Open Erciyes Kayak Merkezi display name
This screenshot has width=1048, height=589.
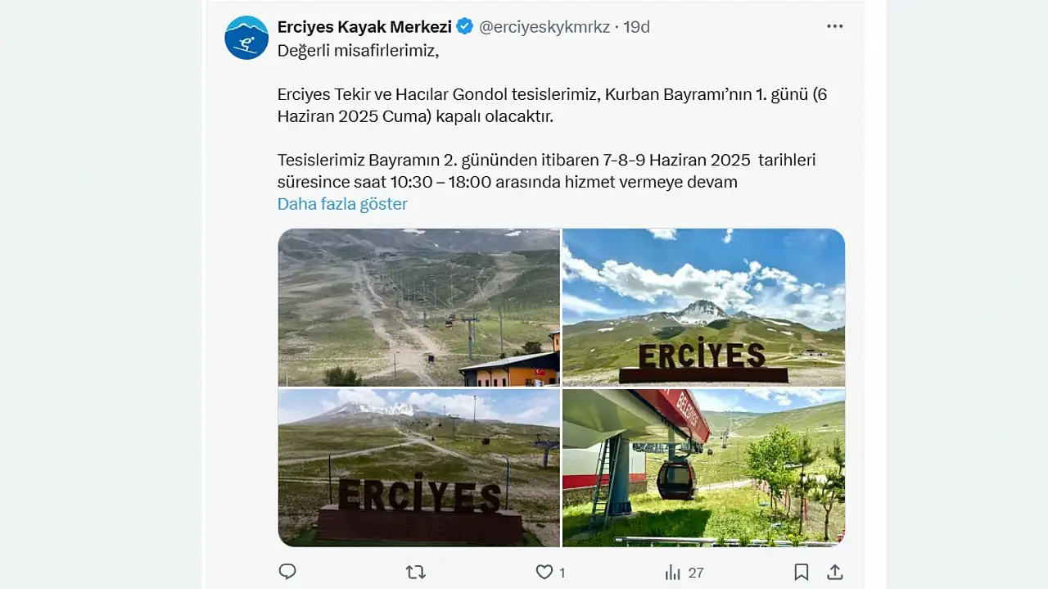tap(364, 26)
